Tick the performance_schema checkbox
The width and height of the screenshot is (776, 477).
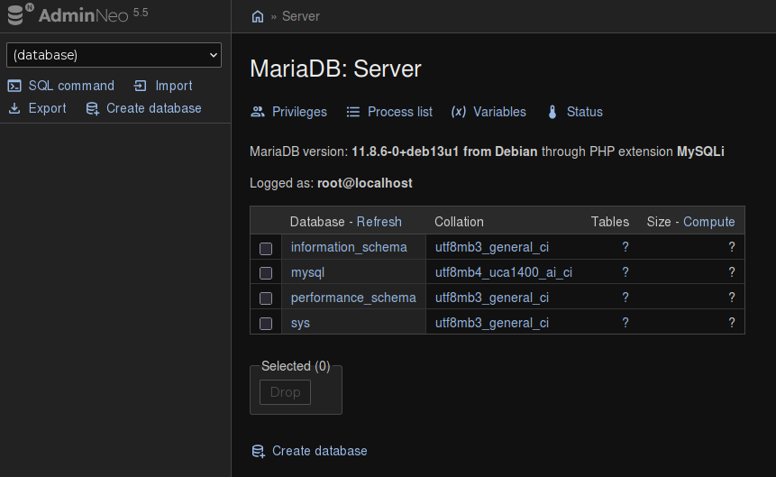pos(266,298)
